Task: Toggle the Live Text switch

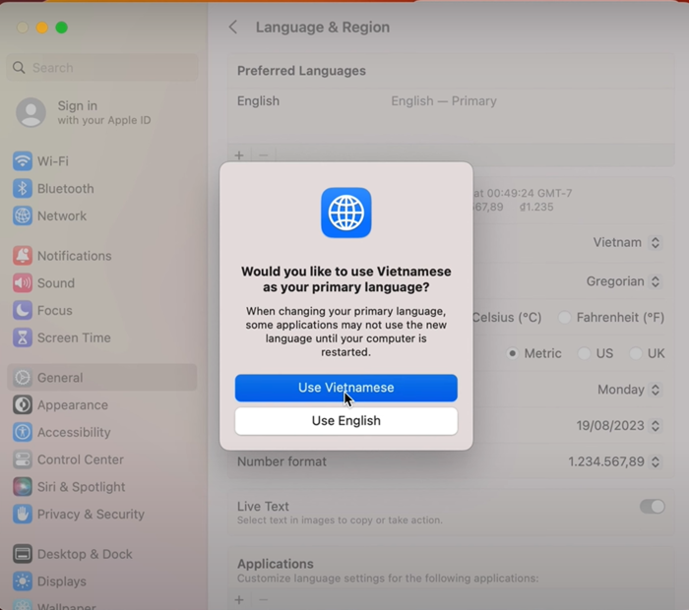Action: (652, 507)
